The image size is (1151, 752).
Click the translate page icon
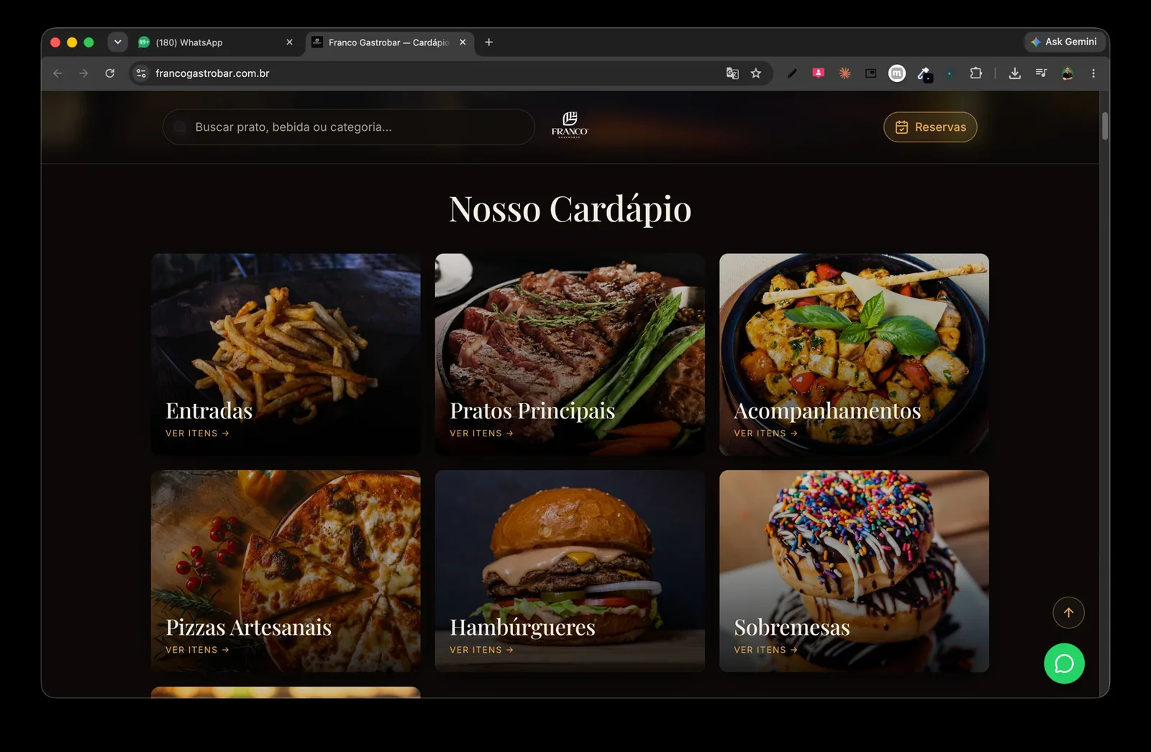732,73
